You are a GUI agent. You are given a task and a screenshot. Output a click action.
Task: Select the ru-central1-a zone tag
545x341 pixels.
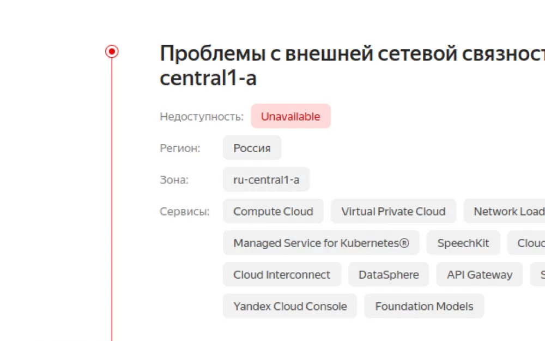click(x=267, y=180)
